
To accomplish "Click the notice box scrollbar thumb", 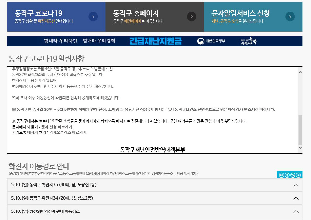I will pos(300,130).
